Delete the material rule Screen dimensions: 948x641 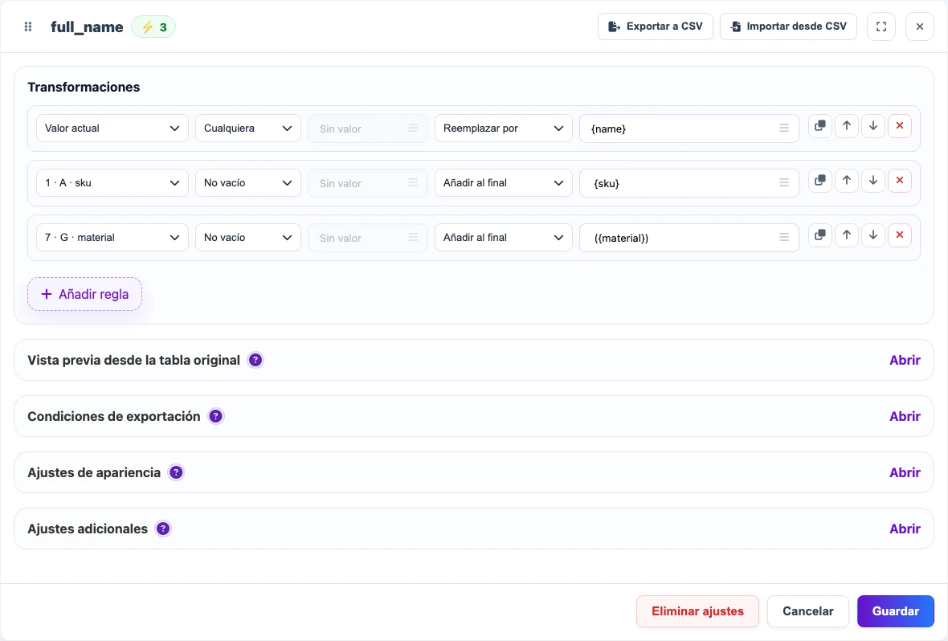[900, 235]
